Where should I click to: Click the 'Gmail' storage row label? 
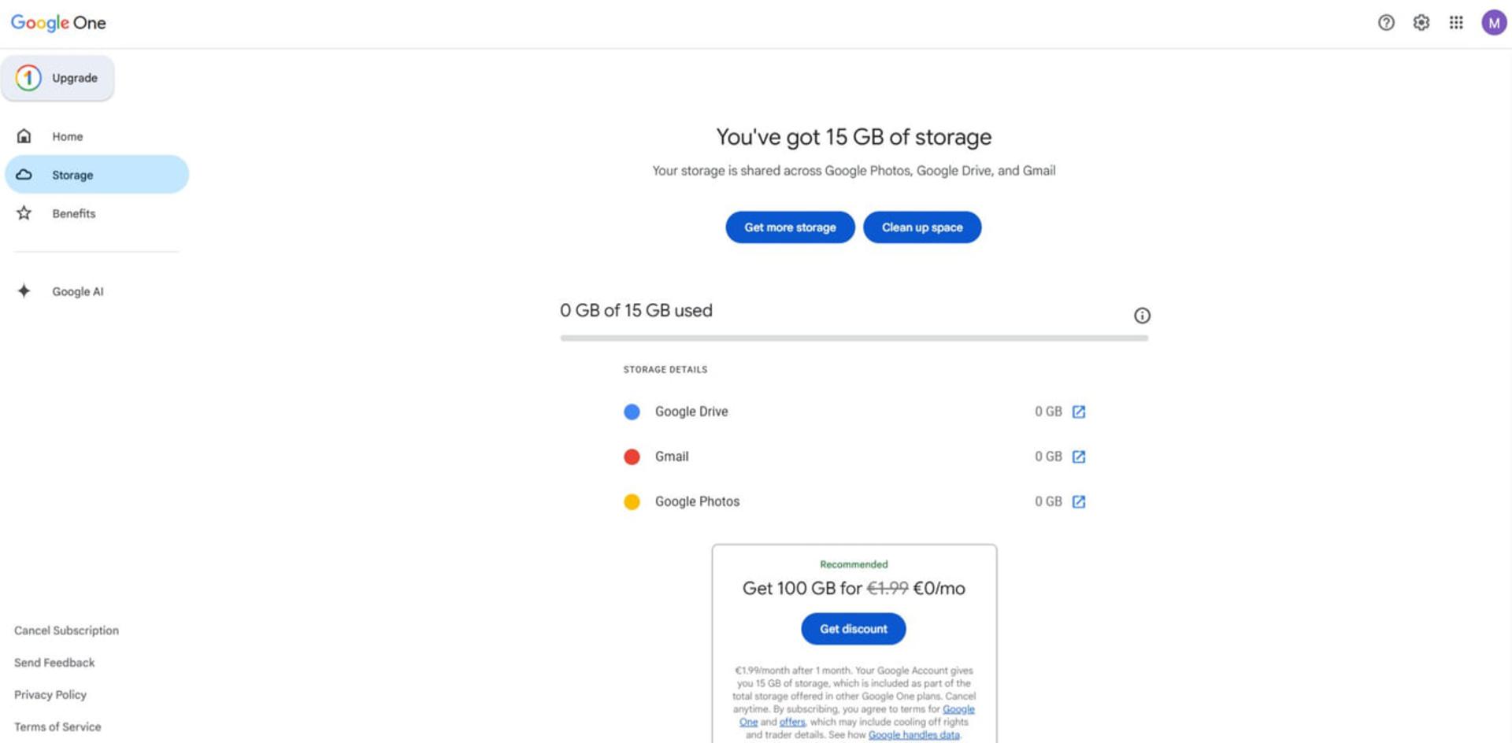(672, 457)
